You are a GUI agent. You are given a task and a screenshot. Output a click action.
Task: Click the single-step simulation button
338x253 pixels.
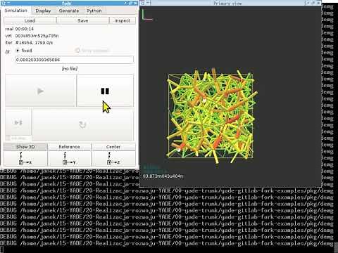[x=18, y=122]
